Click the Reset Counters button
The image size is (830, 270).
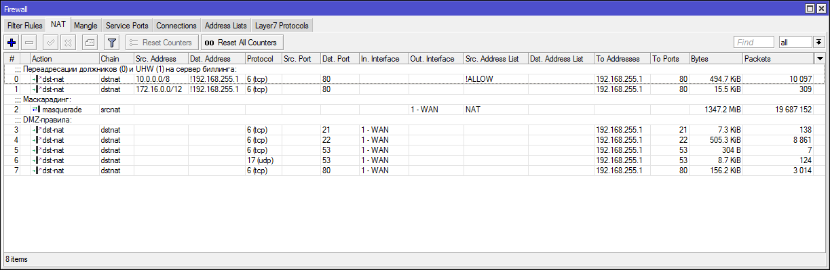click(x=162, y=43)
